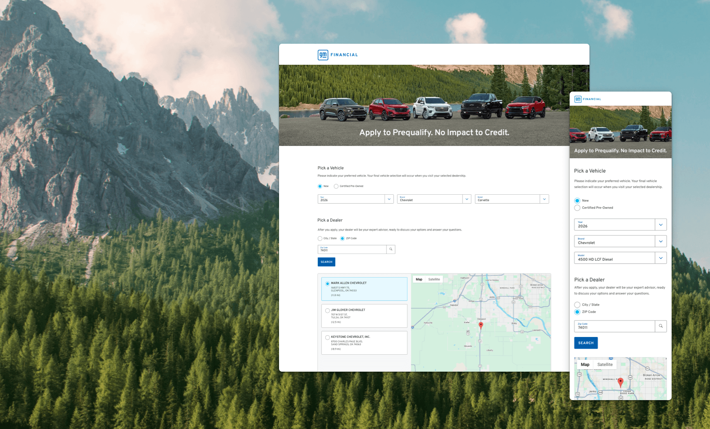Click the Pick a Dealer heading in mobile view

(x=589, y=280)
